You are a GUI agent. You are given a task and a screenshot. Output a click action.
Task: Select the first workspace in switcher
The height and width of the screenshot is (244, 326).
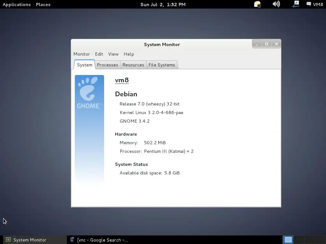[288, 240]
